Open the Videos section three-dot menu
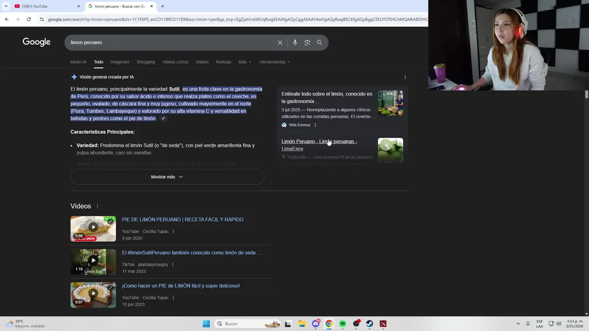 point(98,206)
